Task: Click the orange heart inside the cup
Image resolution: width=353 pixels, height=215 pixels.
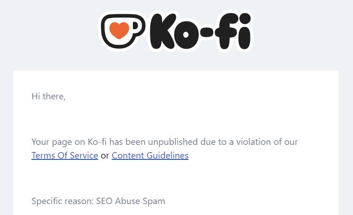Action: click(119, 31)
